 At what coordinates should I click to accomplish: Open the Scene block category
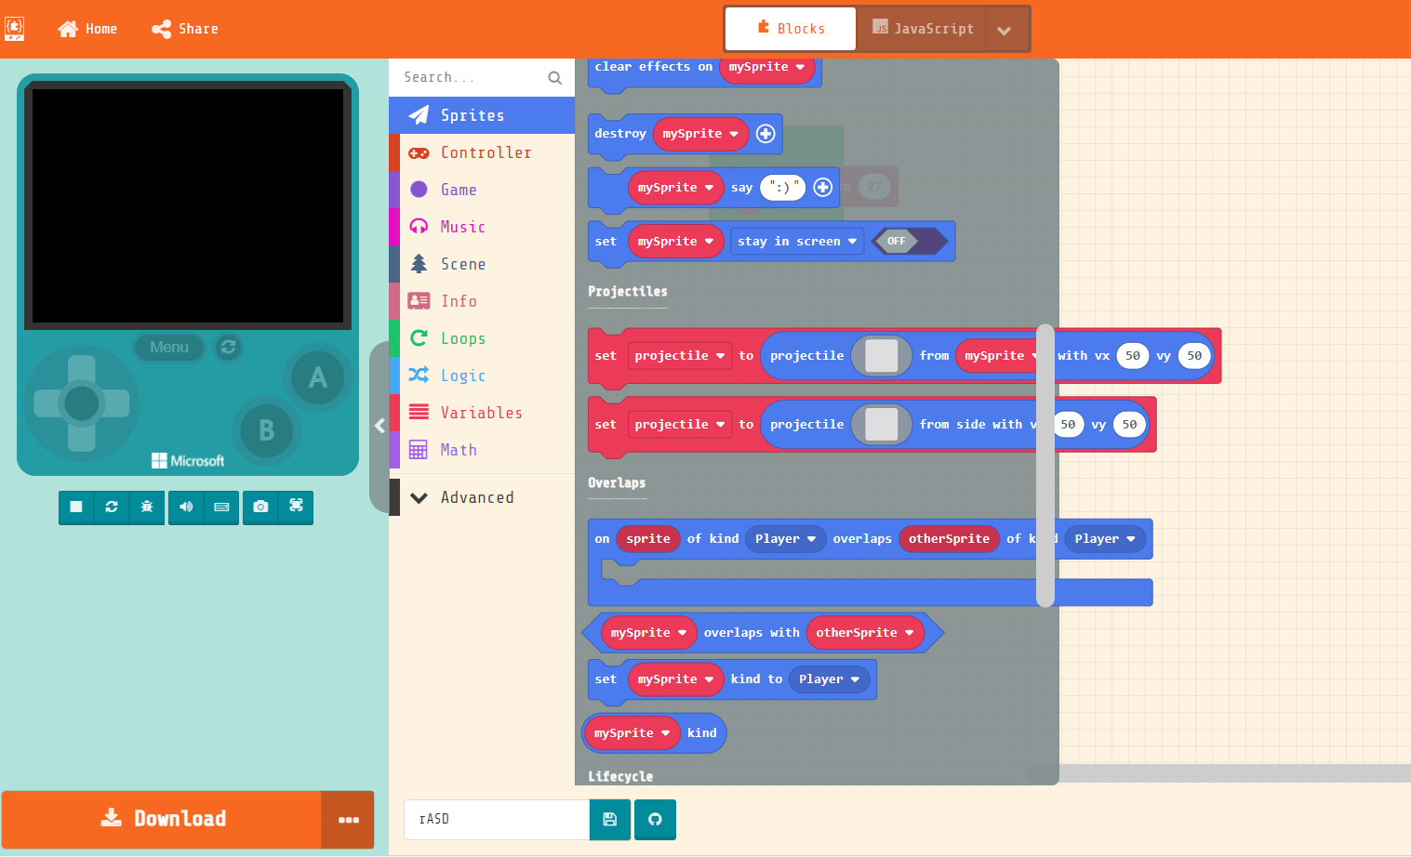tap(461, 263)
